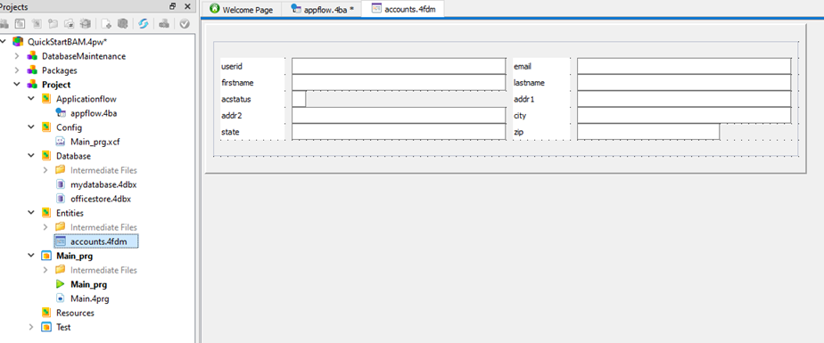Click the small acstatus field
The height and width of the screenshot is (343, 824).
(x=299, y=99)
